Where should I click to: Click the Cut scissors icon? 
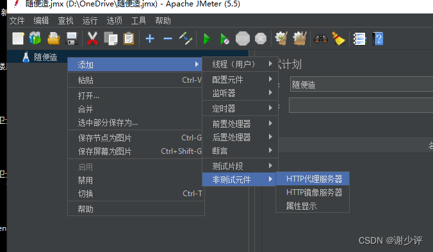point(92,38)
